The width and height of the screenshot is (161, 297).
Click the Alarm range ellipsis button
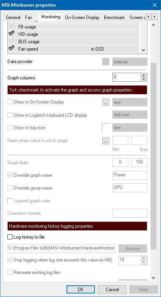(x=106, y=141)
